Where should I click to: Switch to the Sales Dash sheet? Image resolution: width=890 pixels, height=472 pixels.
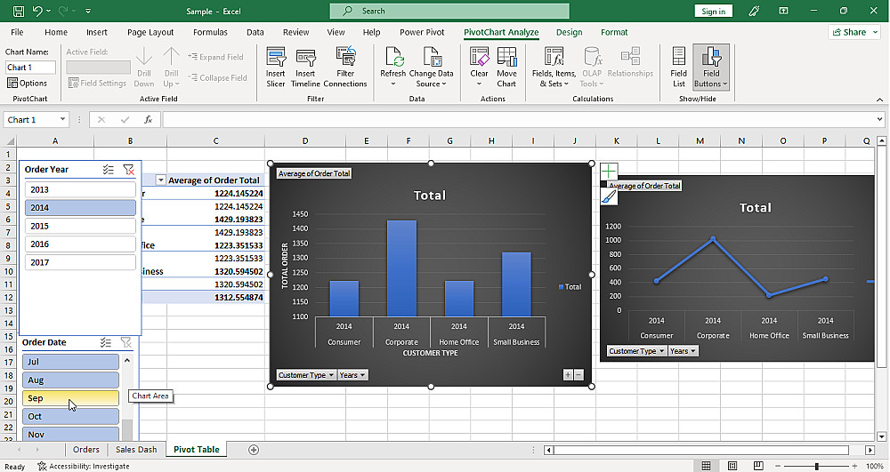135,450
